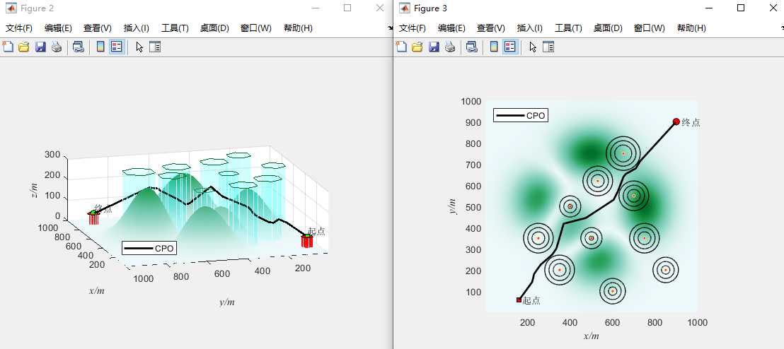The width and height of the screenshot is (784, 349).
Task: Toggle Insert Legend off in Figure 3
Action: [x=509, y=47]
